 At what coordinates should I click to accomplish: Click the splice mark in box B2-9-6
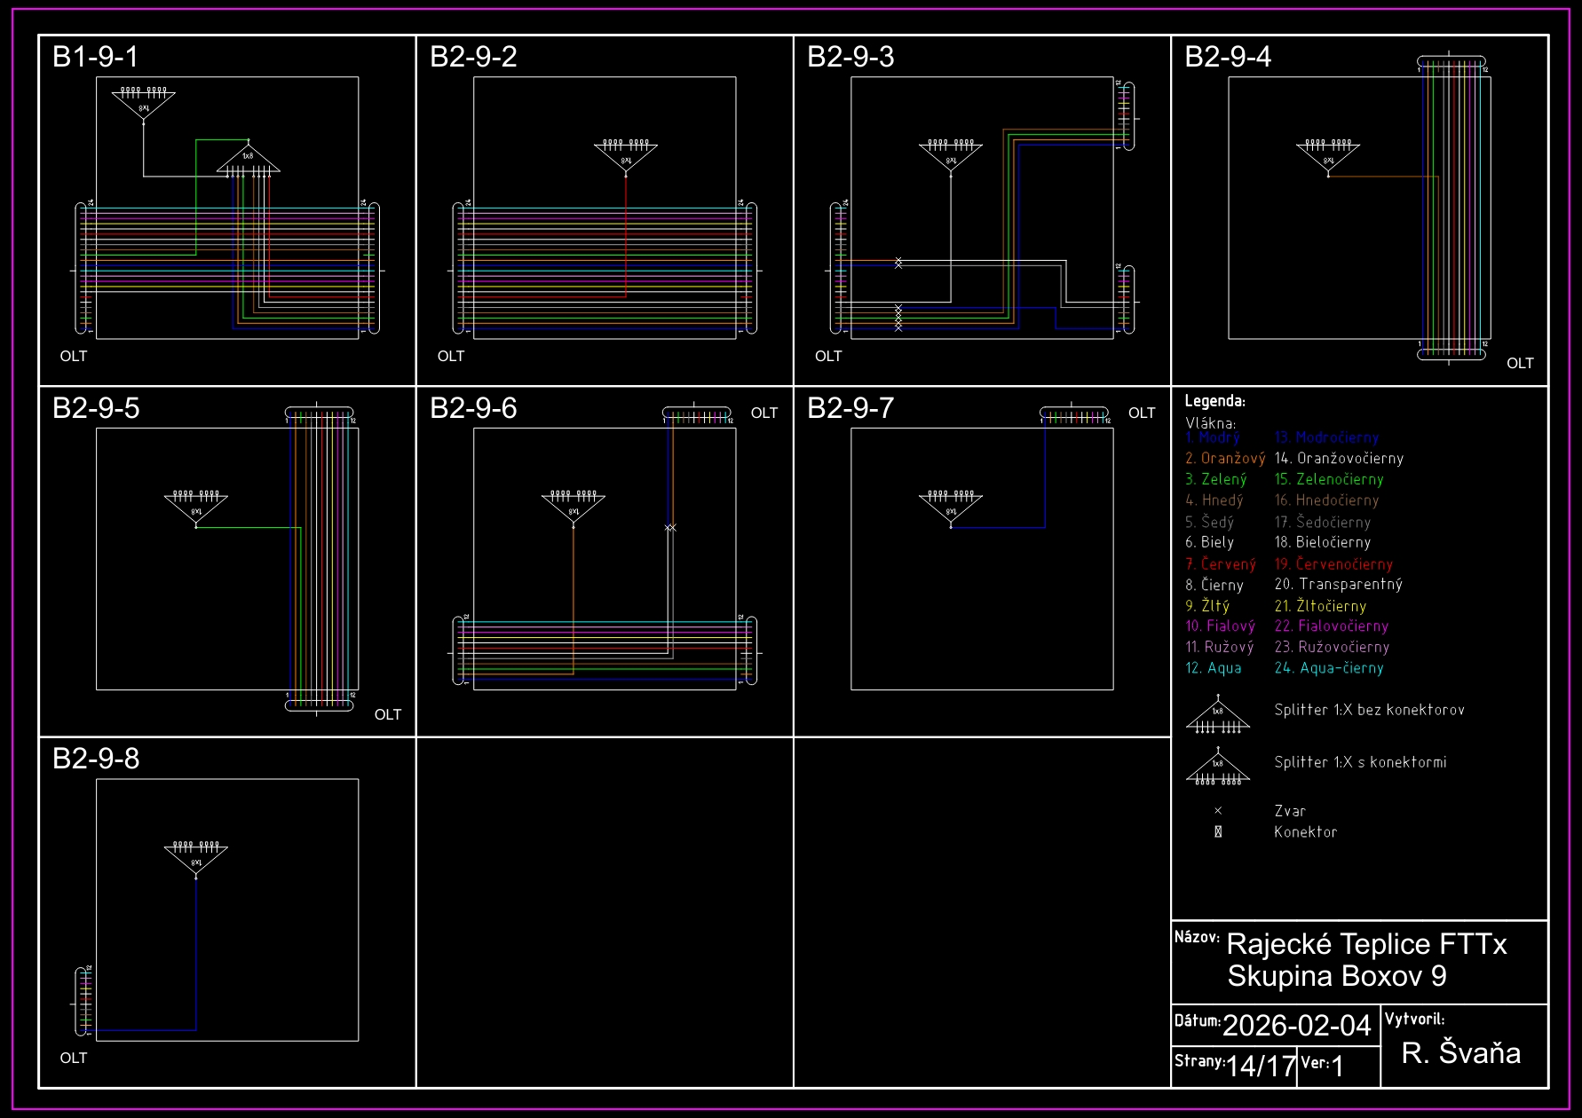coord(670,528)
